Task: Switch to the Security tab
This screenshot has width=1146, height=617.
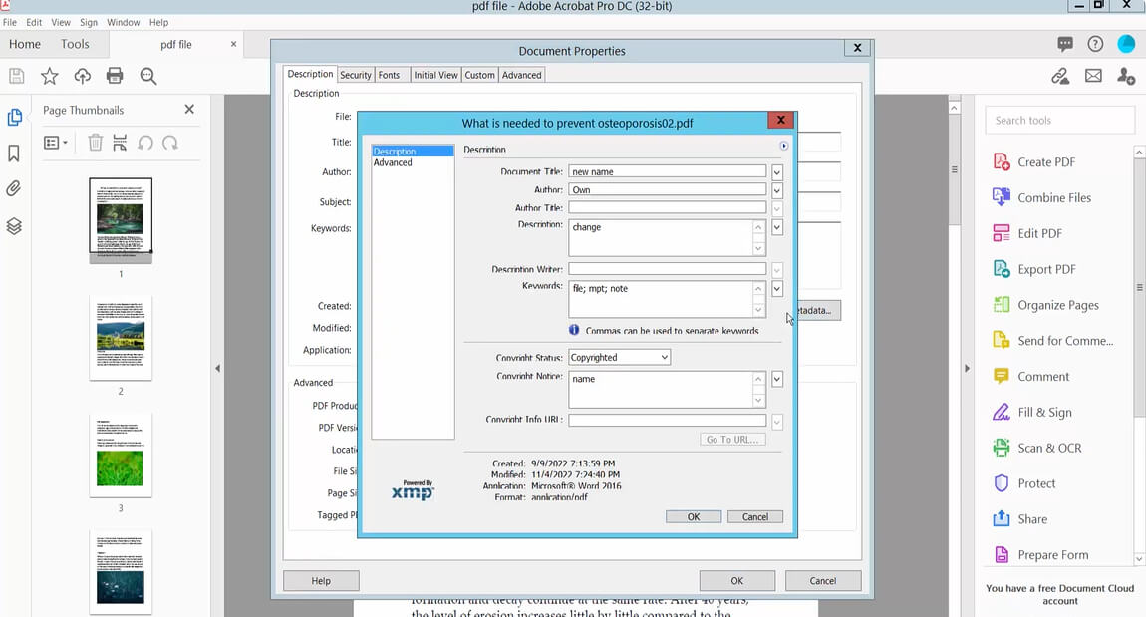Action: pos(356,74)
